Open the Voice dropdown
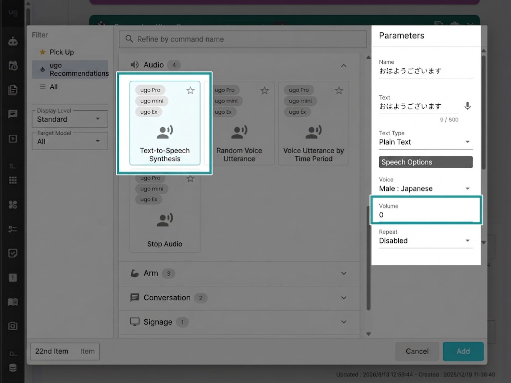 (x=426, y=189)
